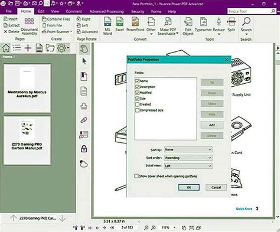
Task: Open Advanced page rotate options
Action: click(x=87, y=32)
